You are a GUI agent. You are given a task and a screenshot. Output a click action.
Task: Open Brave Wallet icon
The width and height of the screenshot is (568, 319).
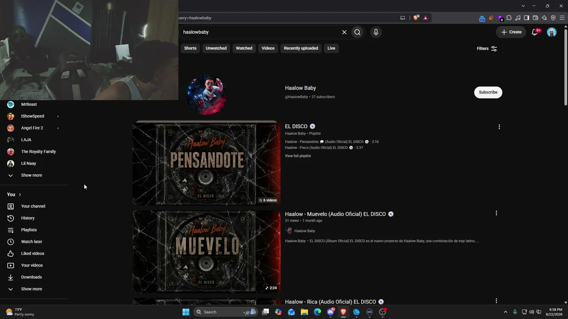click(536, 18)
